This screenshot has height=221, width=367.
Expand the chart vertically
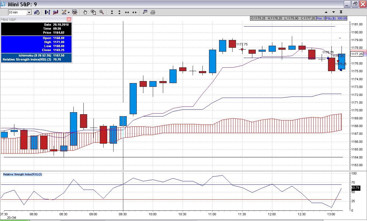[x=119, y=12]
